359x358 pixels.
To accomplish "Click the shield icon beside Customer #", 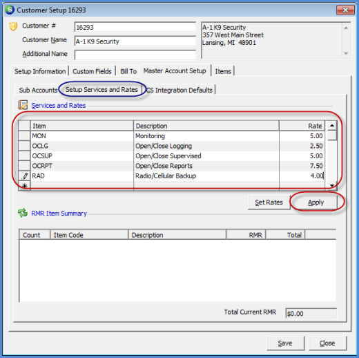I will click(x=13, y=26).
